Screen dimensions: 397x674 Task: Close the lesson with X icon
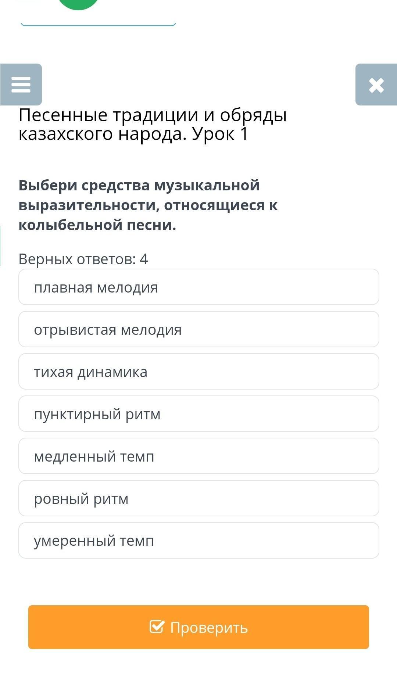click(376, 85)
